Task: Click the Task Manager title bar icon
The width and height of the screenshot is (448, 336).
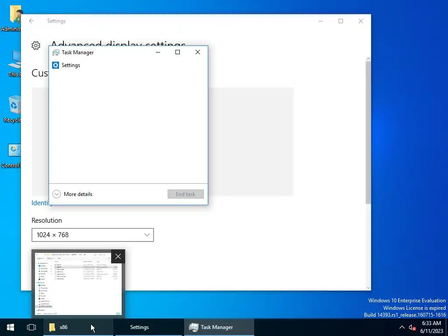Action: click(x=56, y=52)
